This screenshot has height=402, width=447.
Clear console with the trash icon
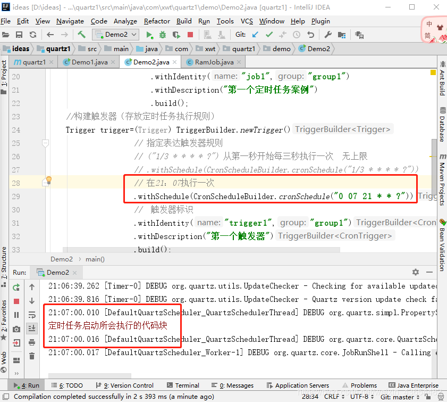pyautogui.click(x=32, y=356)
